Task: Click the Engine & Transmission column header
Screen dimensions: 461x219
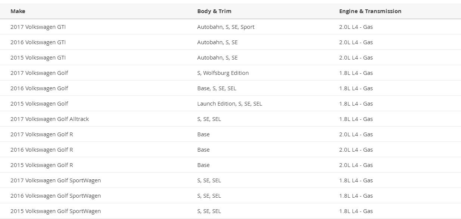Action: click(x=370, y=11)
